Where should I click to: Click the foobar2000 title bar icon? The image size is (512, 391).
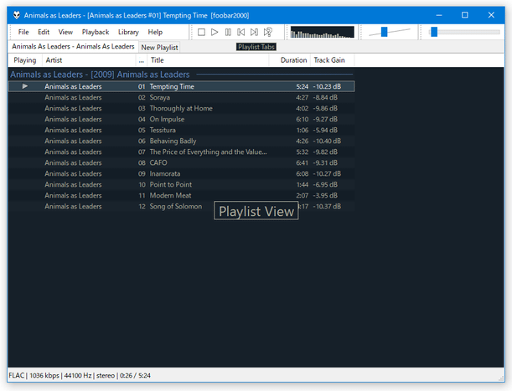(x=16, y=15)
